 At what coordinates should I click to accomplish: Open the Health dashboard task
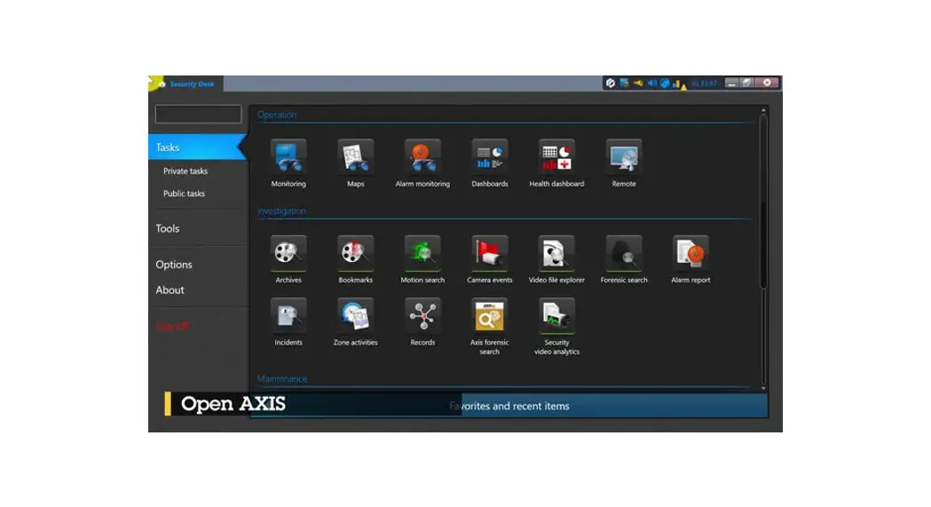coord(556,163)
